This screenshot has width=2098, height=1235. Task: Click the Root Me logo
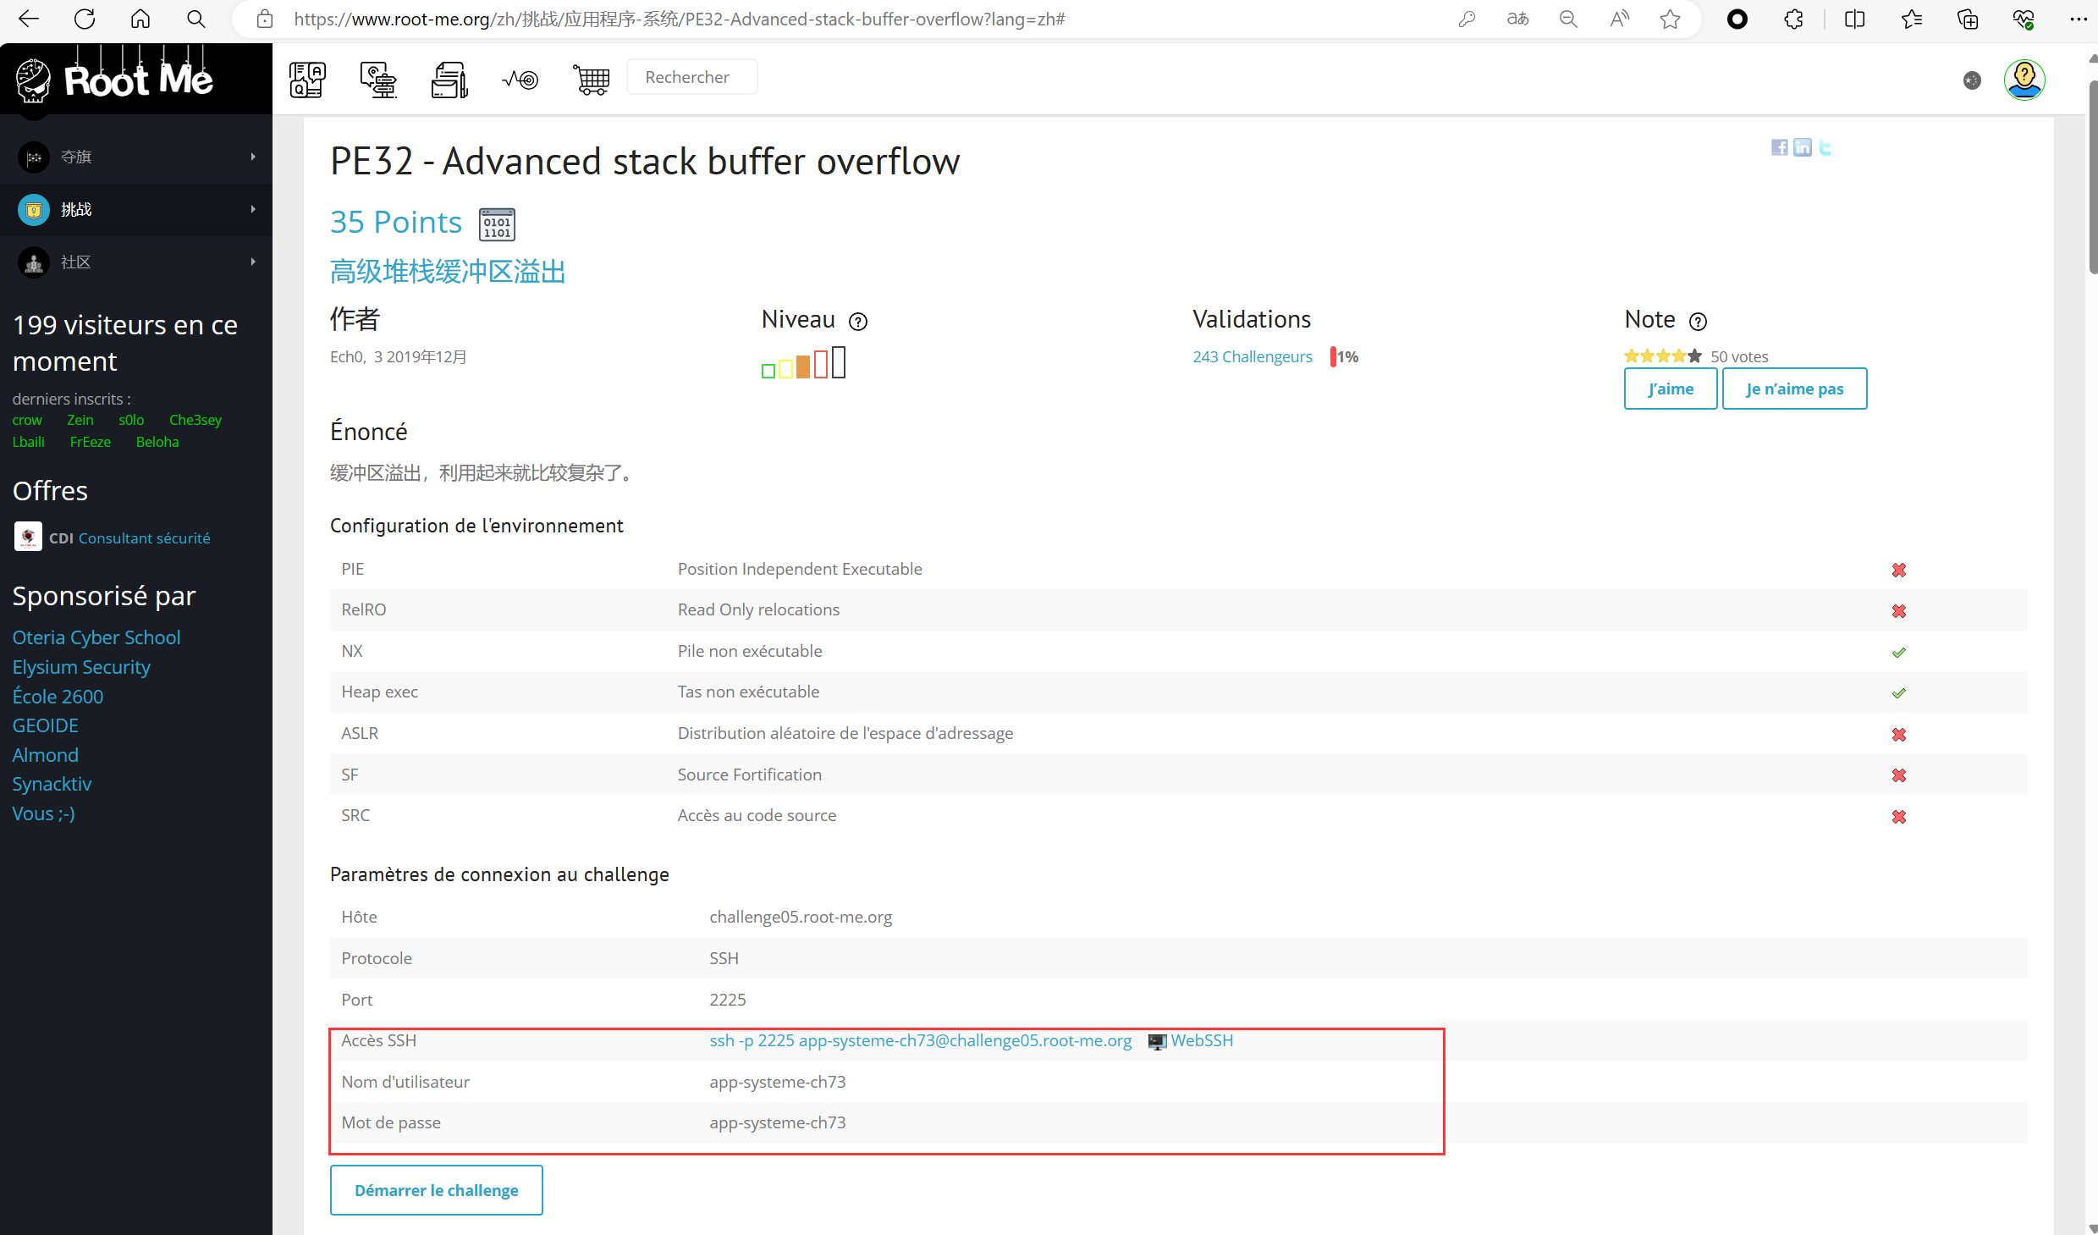114,78
